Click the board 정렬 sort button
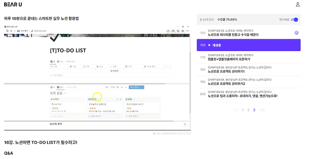Image resolution: width=314 pixels, height=159 pixels. click(113, 87)
